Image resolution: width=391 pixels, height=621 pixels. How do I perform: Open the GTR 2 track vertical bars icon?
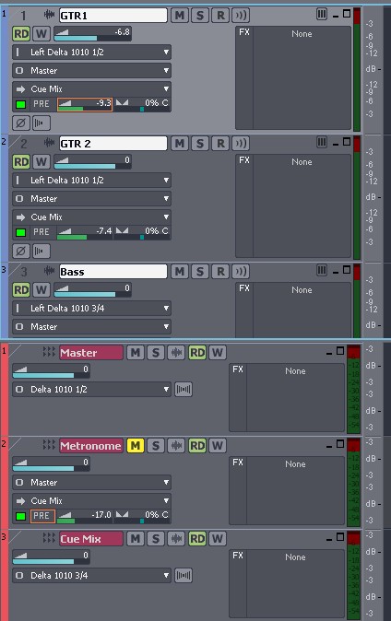[322, 142]
